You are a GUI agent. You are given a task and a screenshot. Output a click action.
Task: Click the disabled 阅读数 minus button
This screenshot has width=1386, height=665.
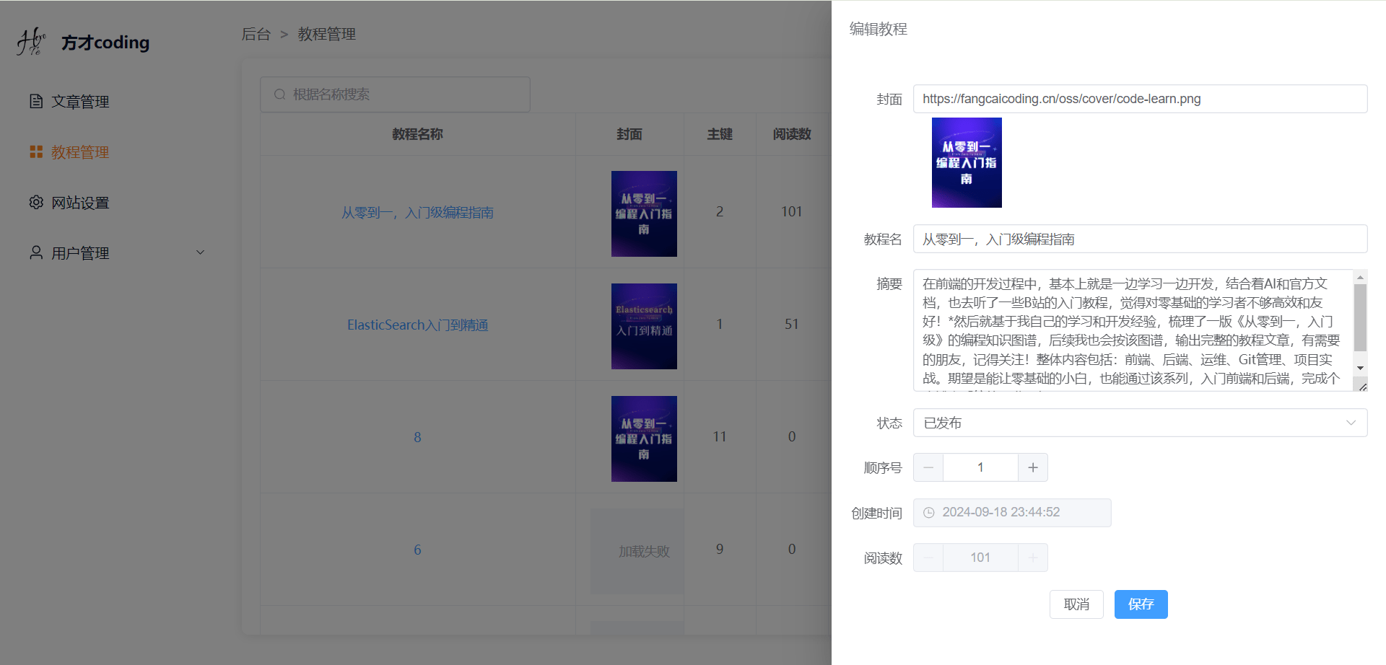point(928,558)
